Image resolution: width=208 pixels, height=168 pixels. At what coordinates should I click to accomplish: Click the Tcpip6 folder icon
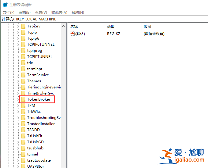tap(23, 38)
